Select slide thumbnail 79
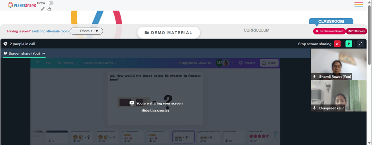 57,137
